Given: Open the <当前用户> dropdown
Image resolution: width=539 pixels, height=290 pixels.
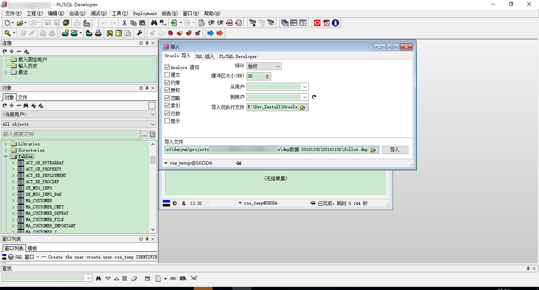Looking at the screenshot, I should (79, 114).
